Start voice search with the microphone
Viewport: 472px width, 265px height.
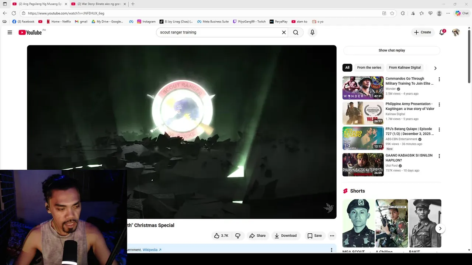click(x=312, y=32)
